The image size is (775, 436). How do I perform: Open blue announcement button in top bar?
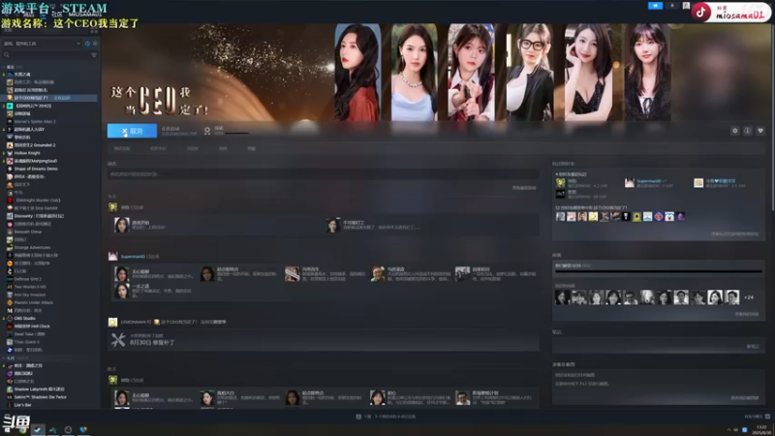pos(655,6)
